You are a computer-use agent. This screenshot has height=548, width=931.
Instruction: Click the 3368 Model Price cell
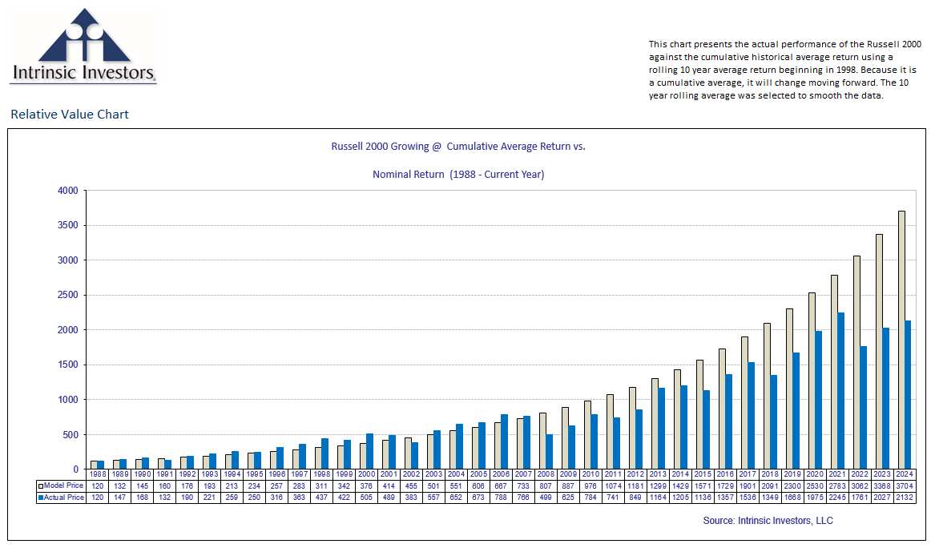[x=882, y=486]
